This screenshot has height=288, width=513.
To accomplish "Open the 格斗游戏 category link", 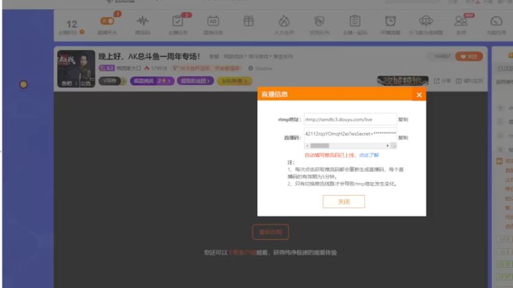I will pos(258,56).
